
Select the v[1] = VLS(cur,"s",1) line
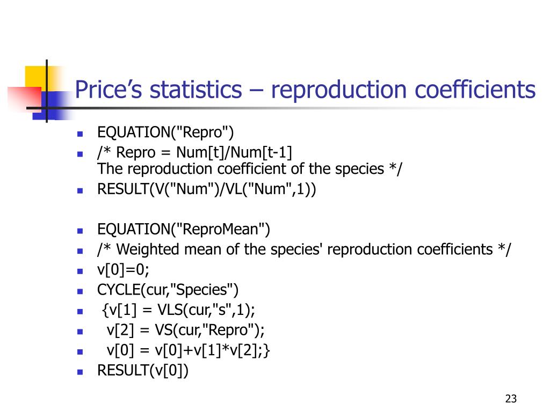[178, 310]
